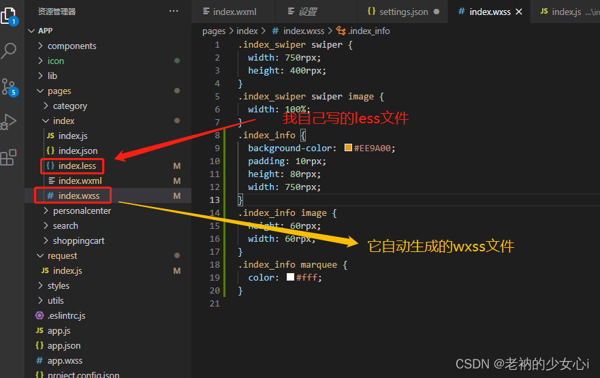Screen dimensions: 600x378
Task: Click the hash icon next to app.wxss
Action: (40, 360)
